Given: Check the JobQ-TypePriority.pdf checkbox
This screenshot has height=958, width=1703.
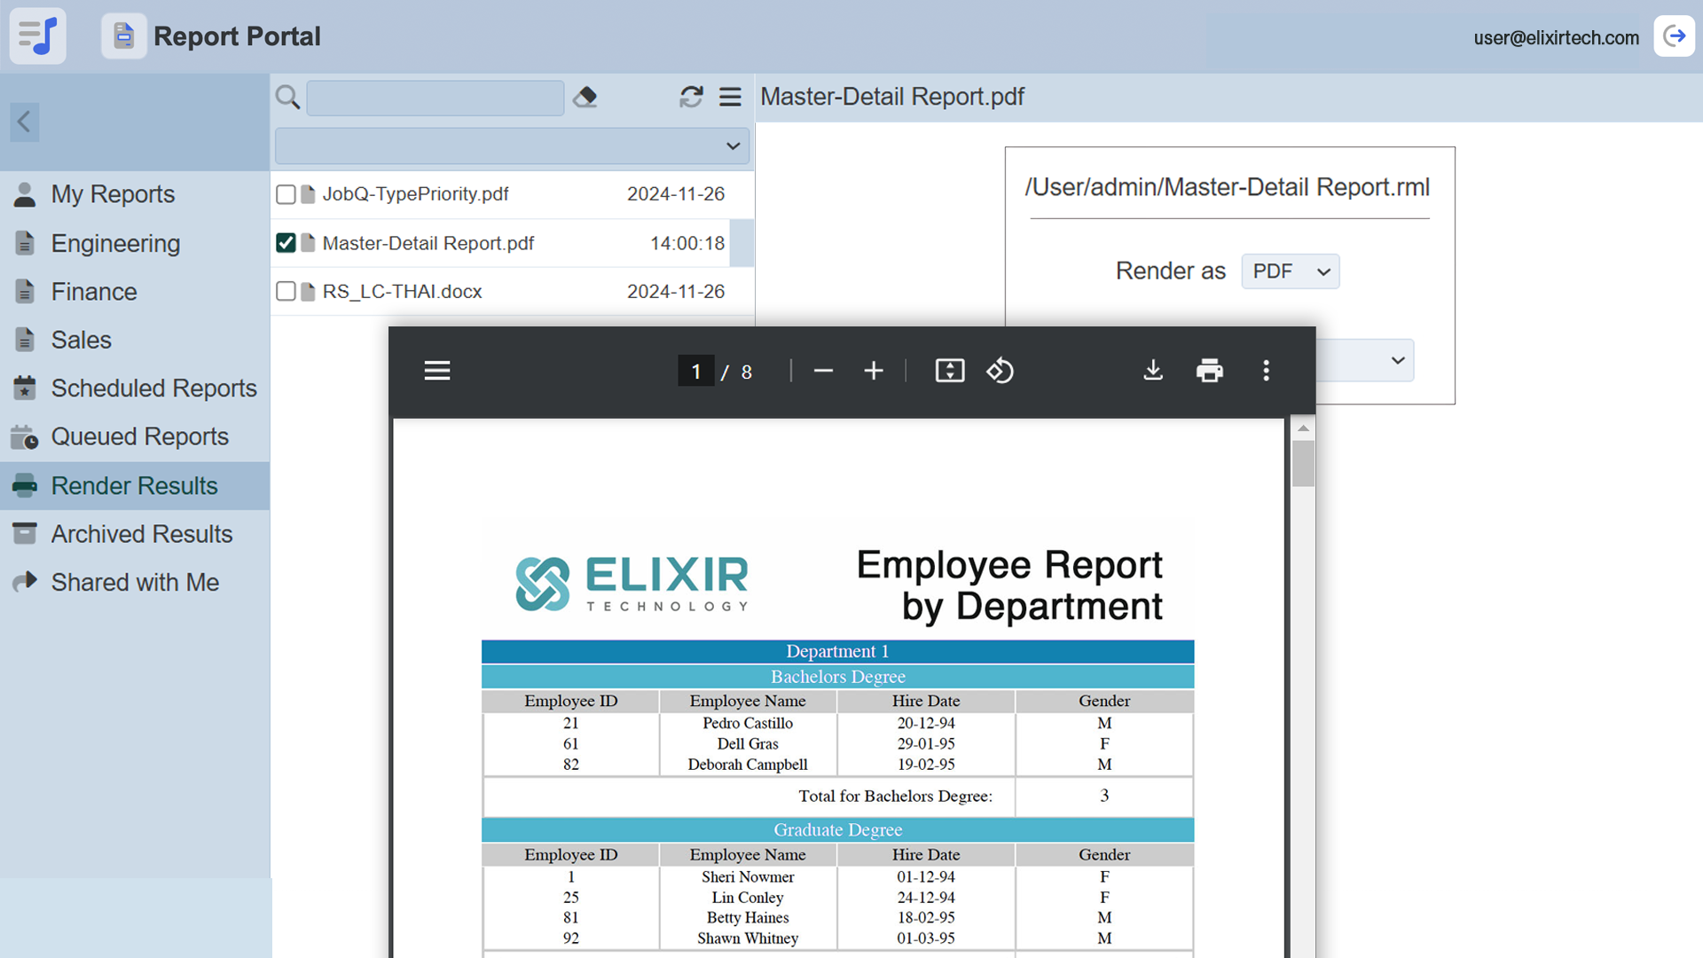Looking at the screenshot, I should coord(286,194).
